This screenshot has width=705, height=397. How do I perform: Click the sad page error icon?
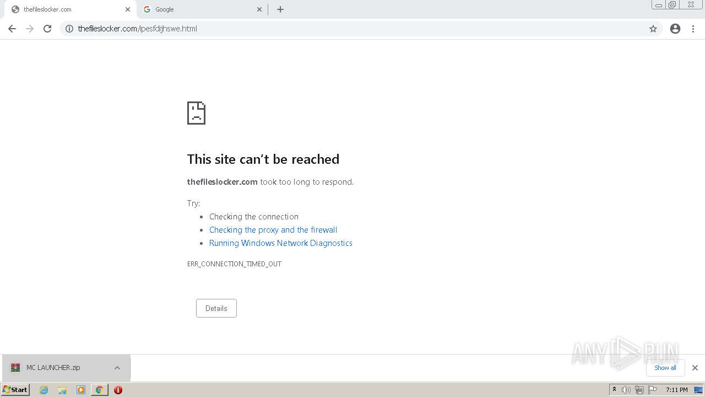tap(196, 113)
